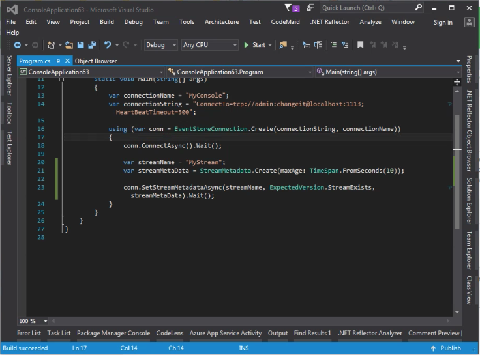
Task: Click the account avatar icon near Sign in
Action: tap(470, 22)
